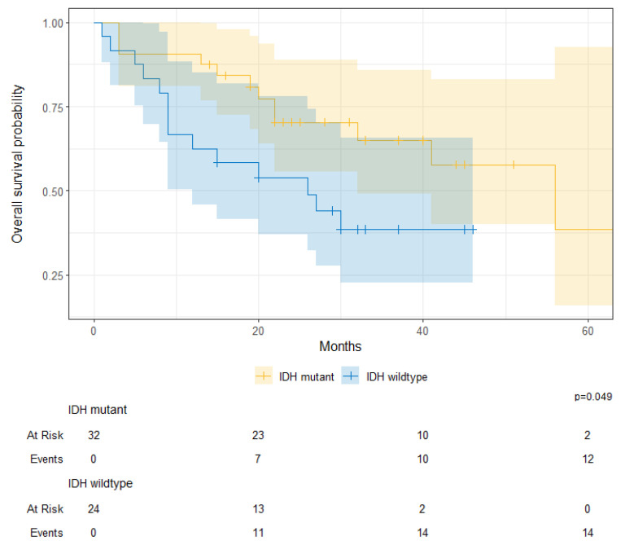This screenshot has width=625, height=545.
Task: Click the 40 x-axis tick label
Action: [422, 331]
